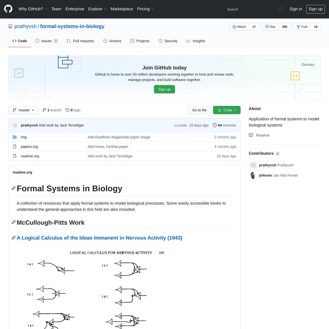329x329 pixels.
Task: Click the Sign in link
Action: click(296, 9)
